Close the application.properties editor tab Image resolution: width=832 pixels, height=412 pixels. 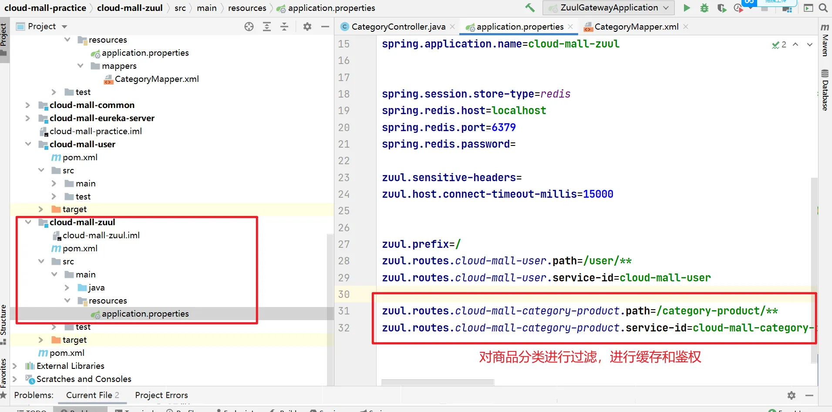570,27
